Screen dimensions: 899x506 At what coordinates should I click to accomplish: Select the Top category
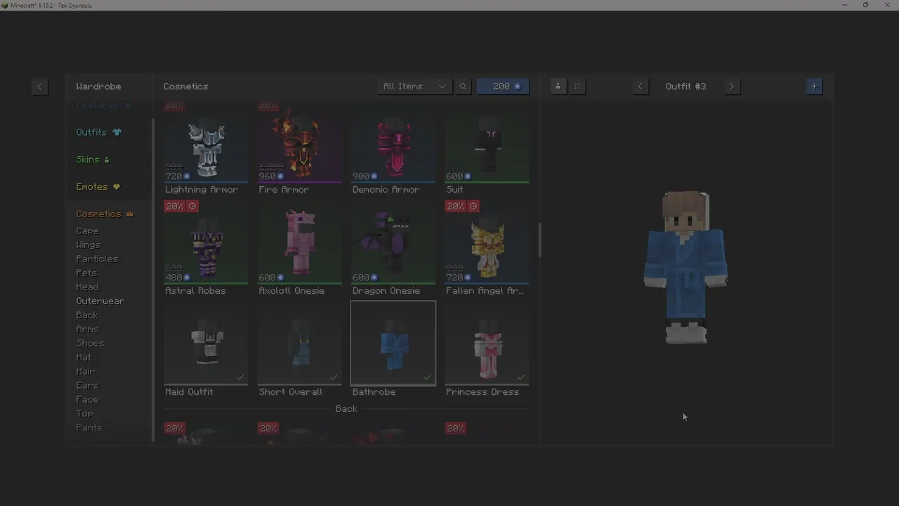pyautogui.click(x=84, y=413)
